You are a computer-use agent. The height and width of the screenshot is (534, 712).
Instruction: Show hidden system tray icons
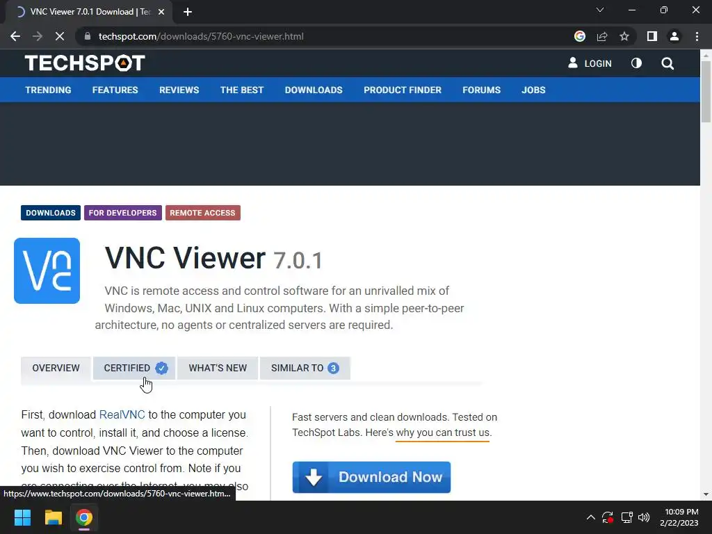[x=590, y=517]
